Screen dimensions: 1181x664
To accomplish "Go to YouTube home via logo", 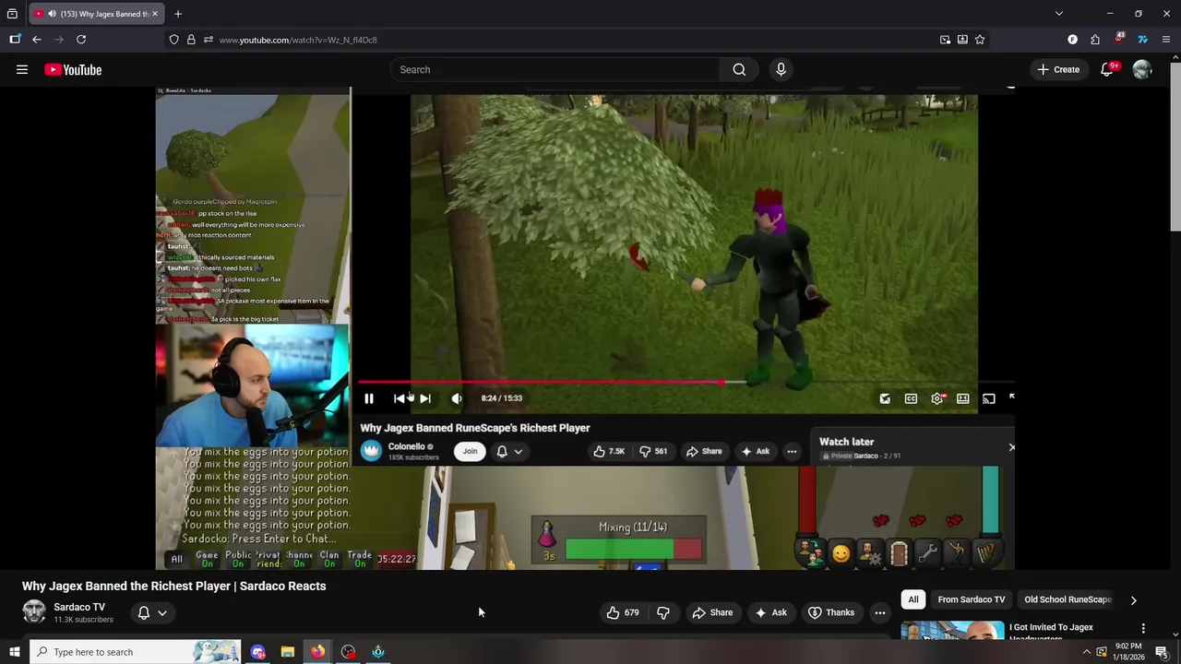I will click(73, 70).
